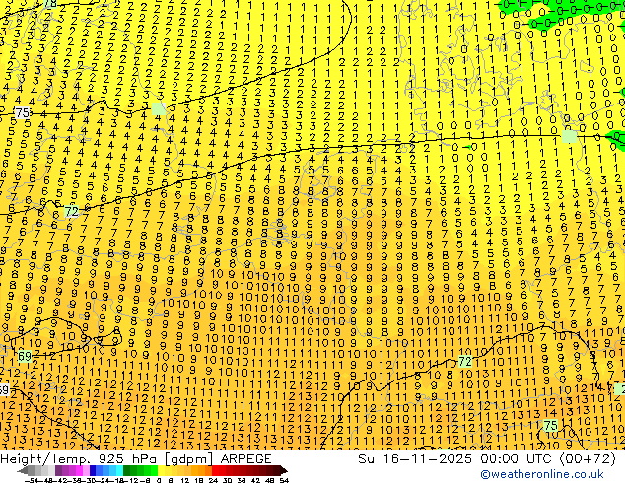
Task: Pick the dark green legend swatch
Action: coord(126,471)
